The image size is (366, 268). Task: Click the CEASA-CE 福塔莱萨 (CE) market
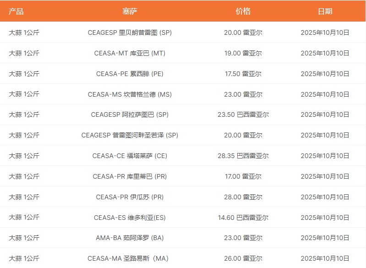coord(130,156)
